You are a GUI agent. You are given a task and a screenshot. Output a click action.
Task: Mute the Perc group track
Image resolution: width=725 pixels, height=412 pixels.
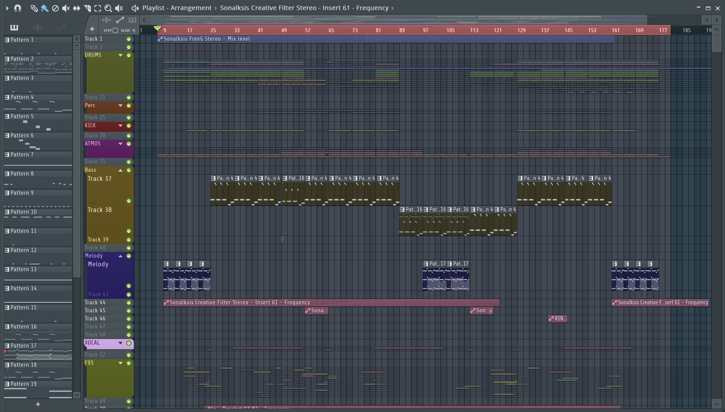(x=129, y=106)
